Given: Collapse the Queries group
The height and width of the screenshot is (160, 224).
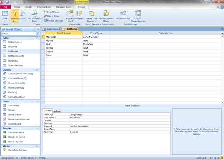Looking at the screenshot, I should 37,70.
